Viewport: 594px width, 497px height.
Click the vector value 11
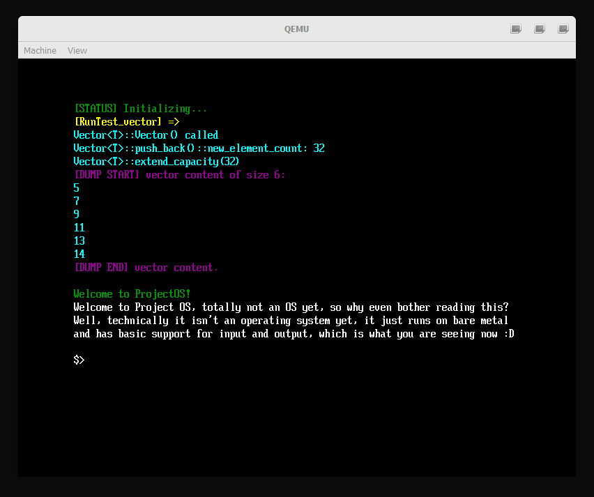tap(79, 228)
